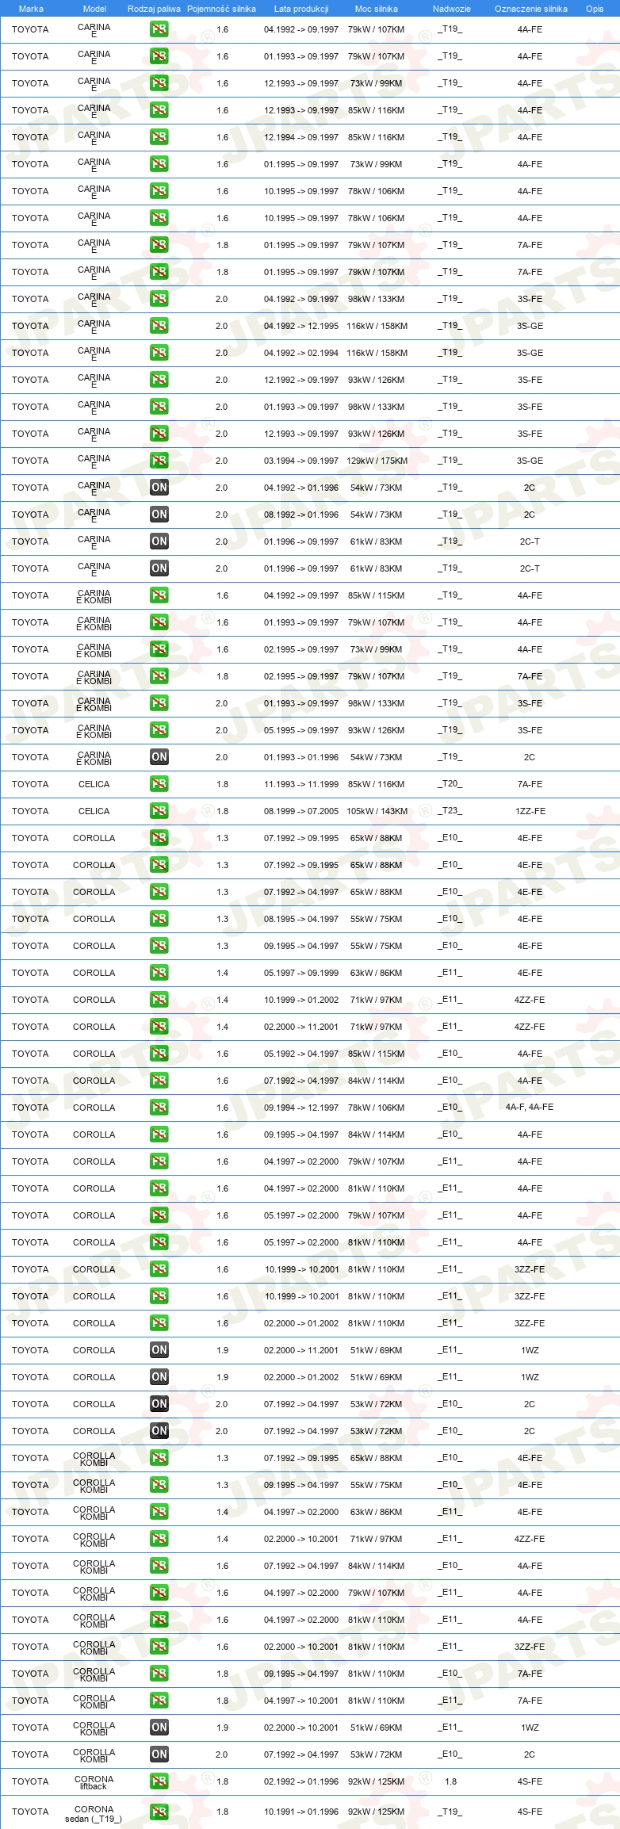Click petrol icon in Corolla 4A-F, 4A-FE row

pos(159,1108)
